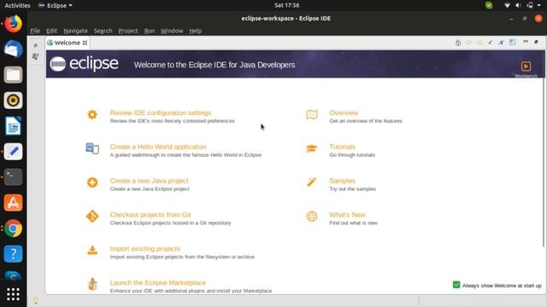Click the Samples wand icon
This screenshot has height=307, width=547.
[311, 182]
